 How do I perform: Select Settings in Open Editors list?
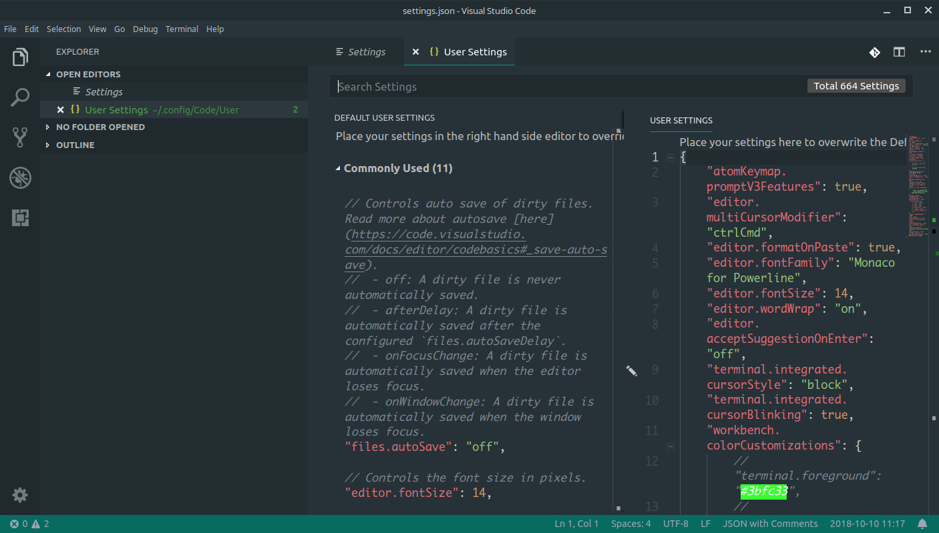click(x=174, y=92)
